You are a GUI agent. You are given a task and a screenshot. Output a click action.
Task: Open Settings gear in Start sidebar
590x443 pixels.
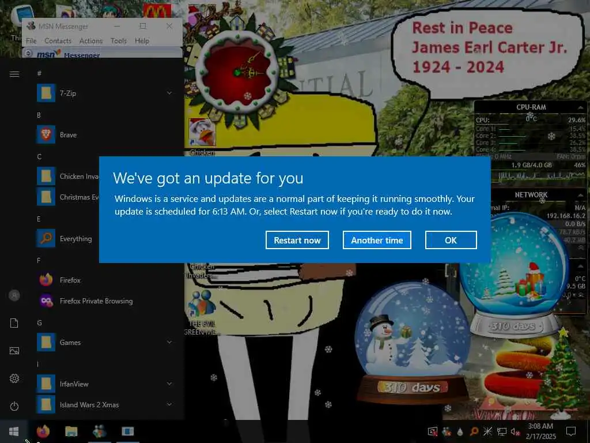14,378
